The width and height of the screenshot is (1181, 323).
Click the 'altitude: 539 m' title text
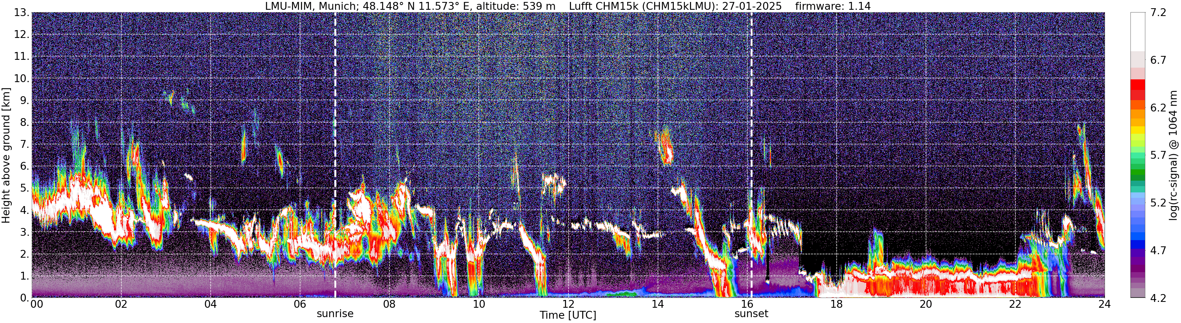coord(516,6)
